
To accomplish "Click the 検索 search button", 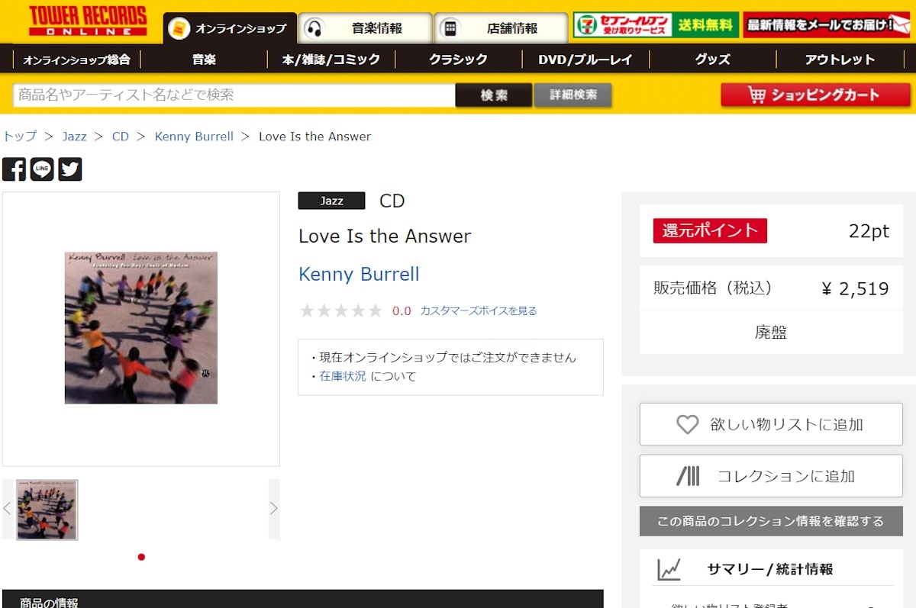I will 494,95.
